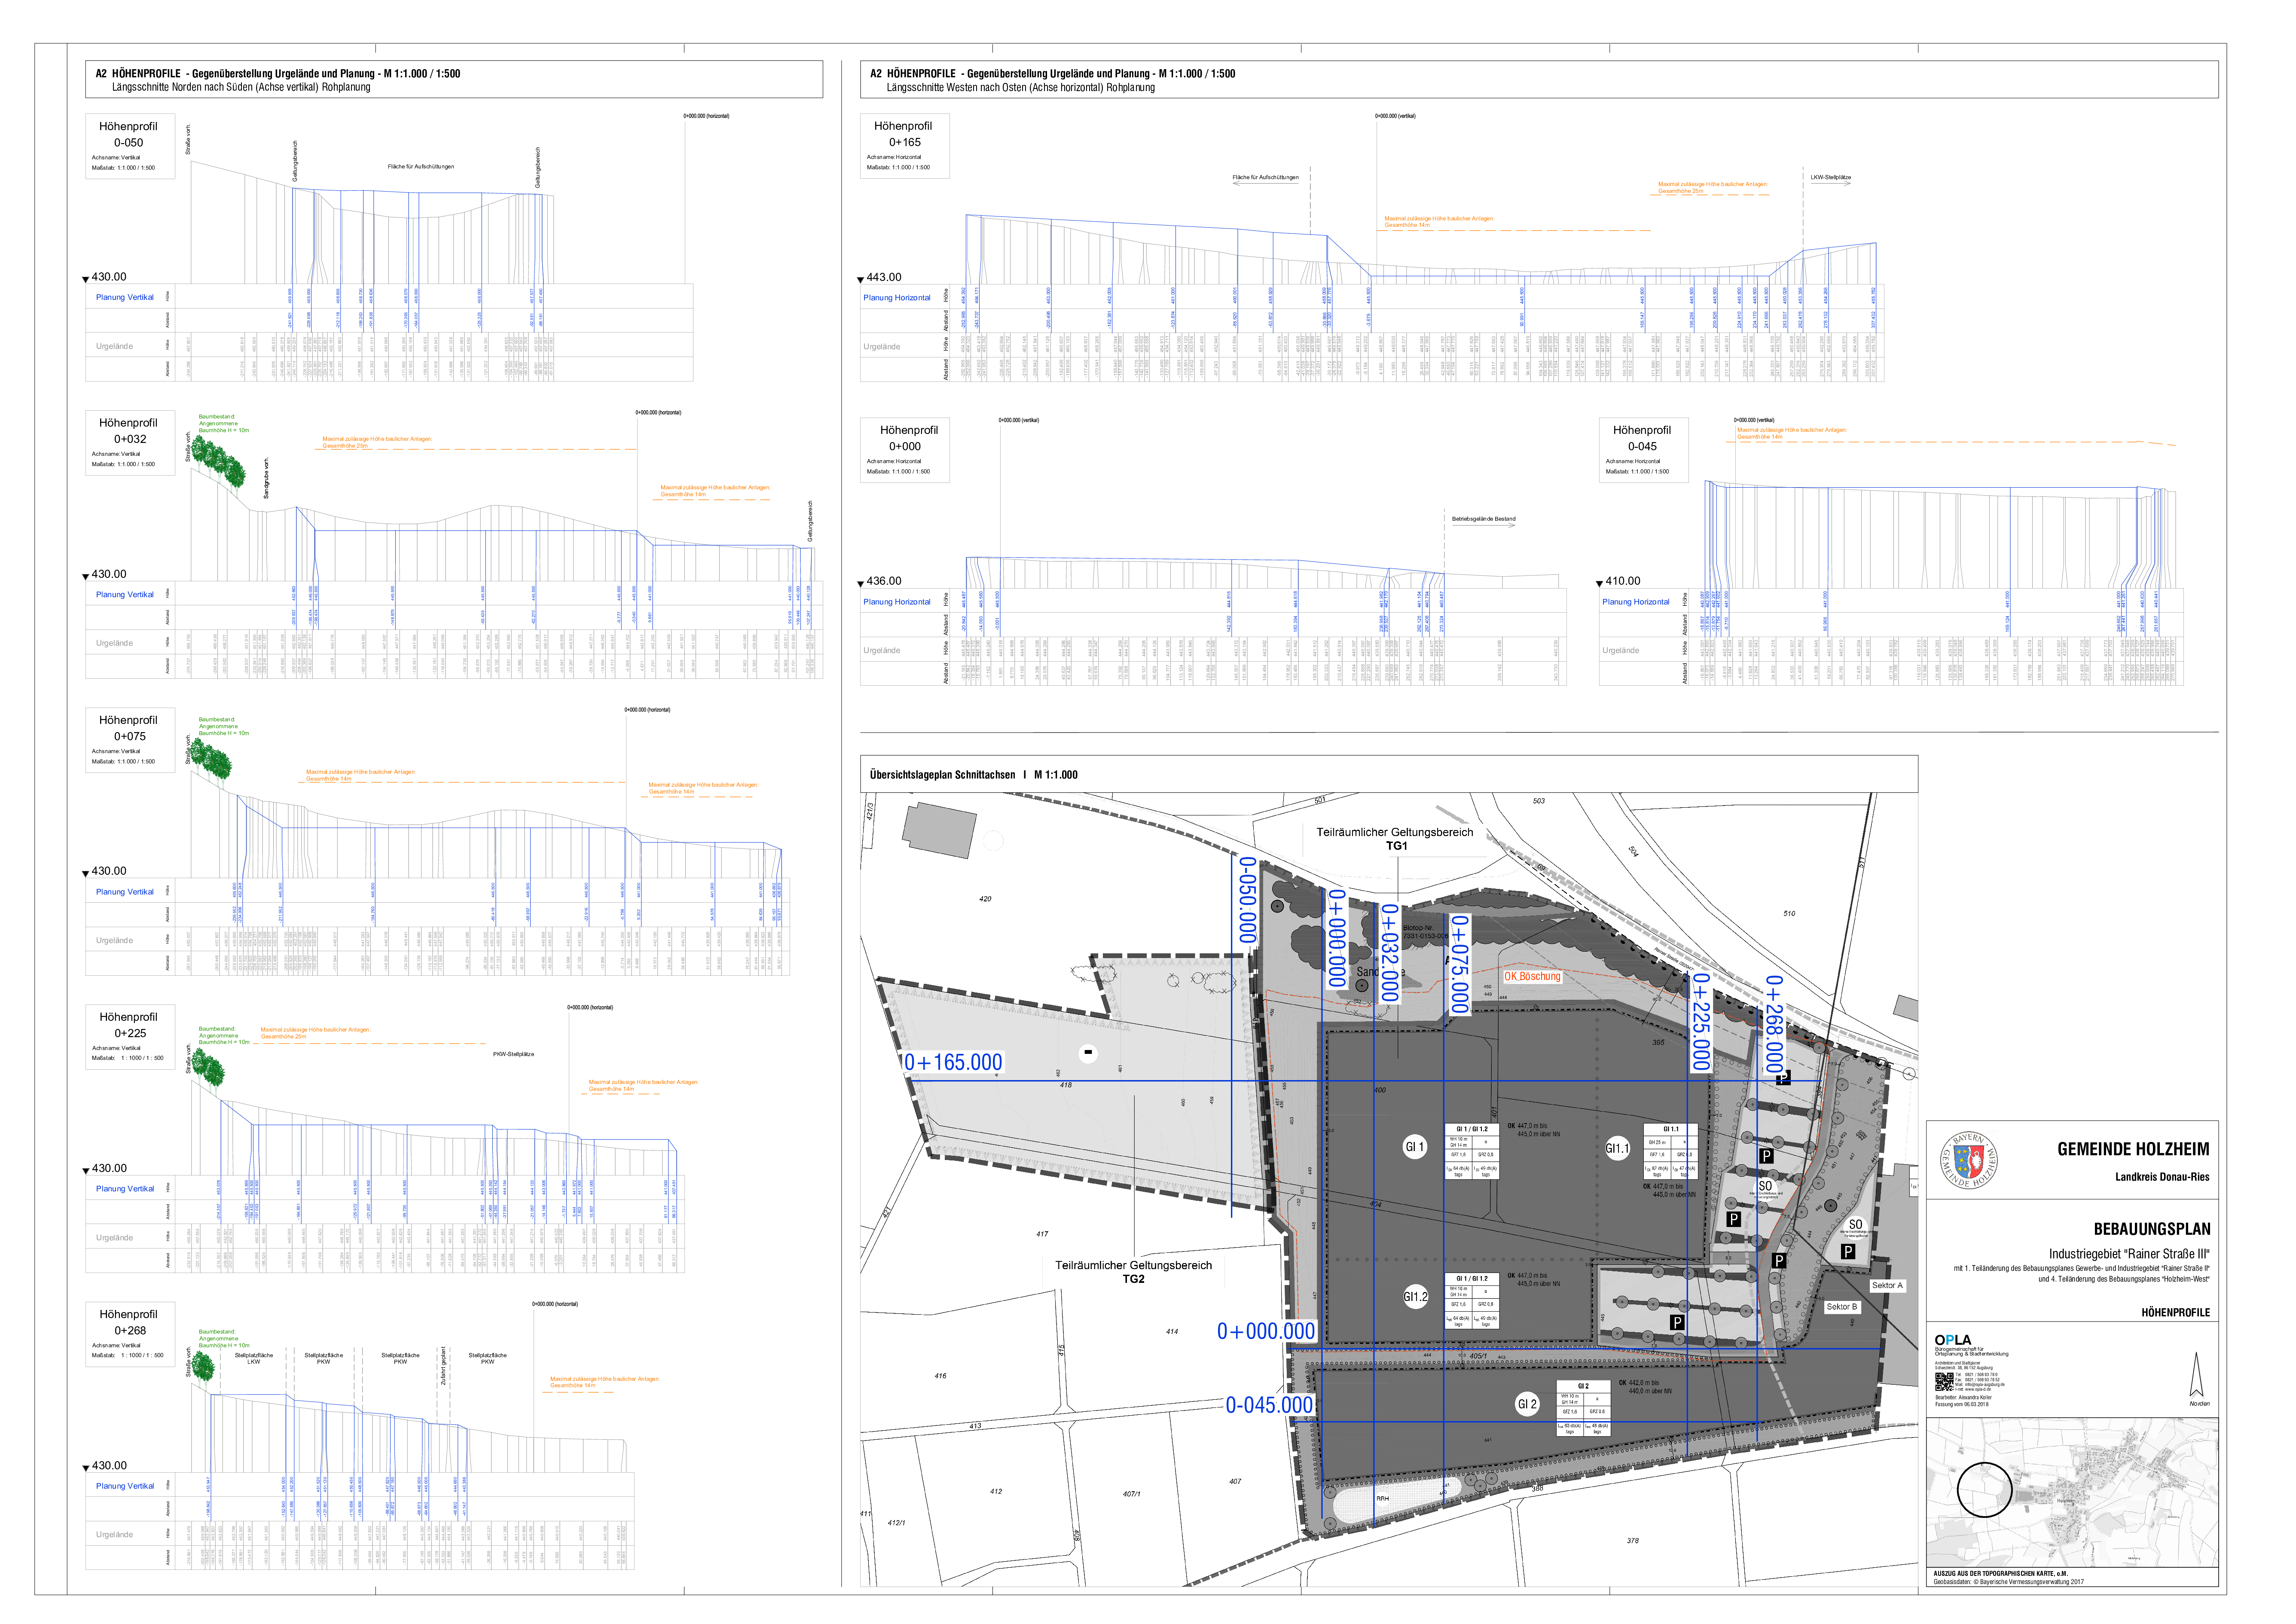Click the "Sektor B" label
Image resolution: width=2296 pixels, height=1624 pixels.
pyautogui.click(x=1841, y=1307)
